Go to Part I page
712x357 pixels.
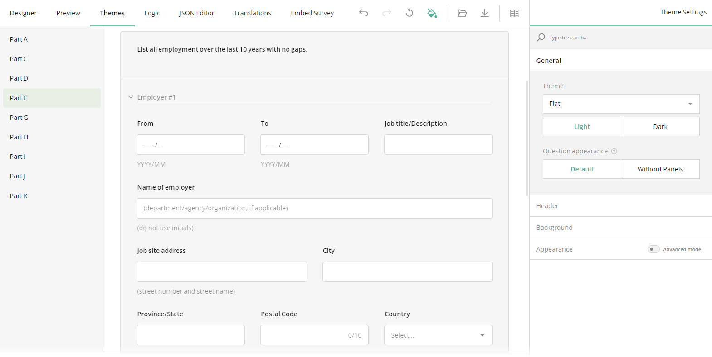coord(52,157)
